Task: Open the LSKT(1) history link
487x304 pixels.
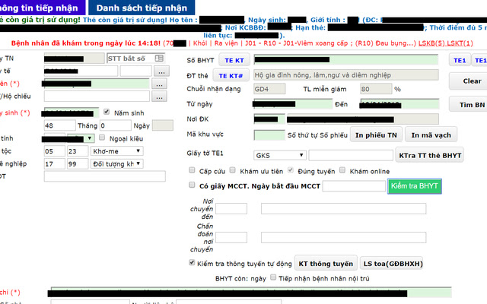Action: (460, 43)
